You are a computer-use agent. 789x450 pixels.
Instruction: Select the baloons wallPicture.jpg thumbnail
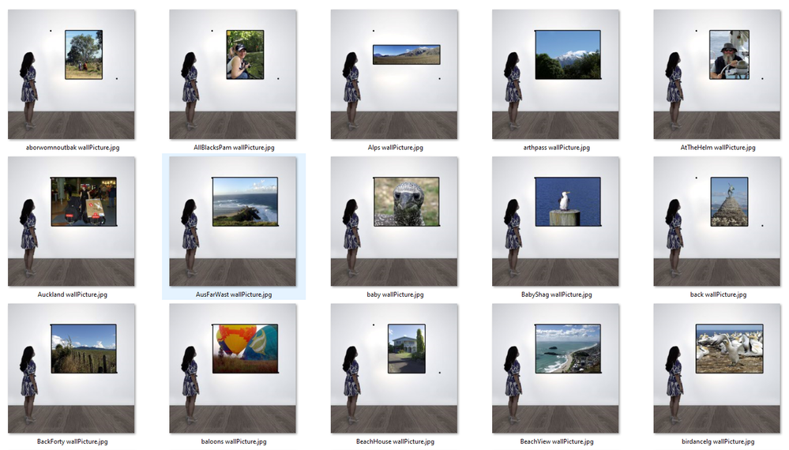click(x=233, y=369)
